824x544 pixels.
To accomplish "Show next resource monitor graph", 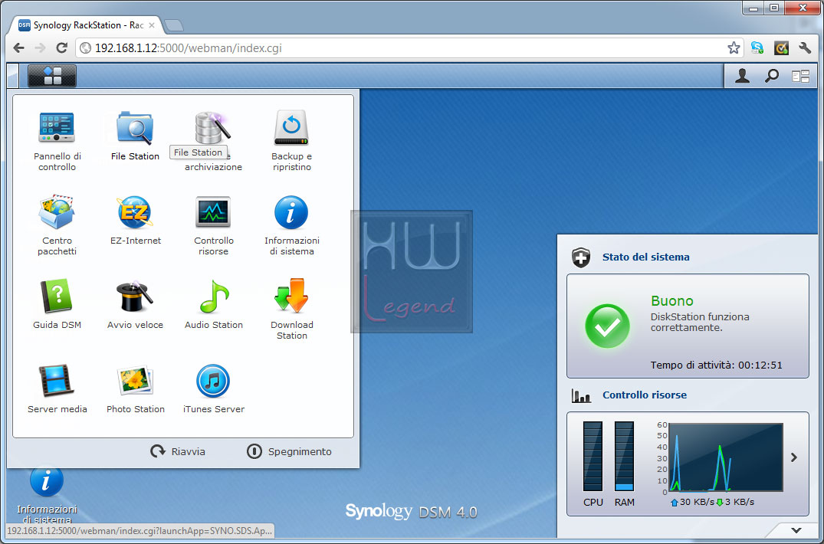I will click(794, 457).
